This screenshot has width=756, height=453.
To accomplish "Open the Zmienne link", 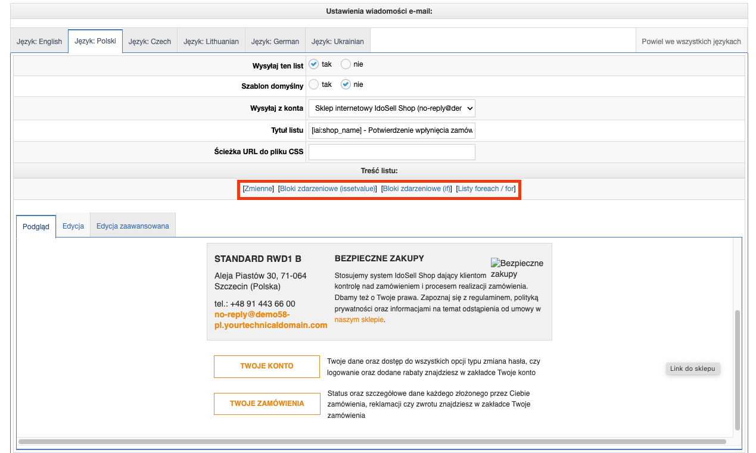I will (259, 189).
